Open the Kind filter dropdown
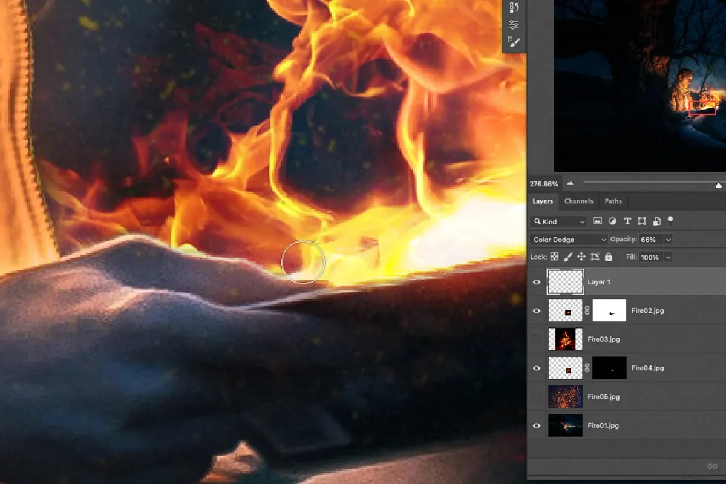 [558, 221]
